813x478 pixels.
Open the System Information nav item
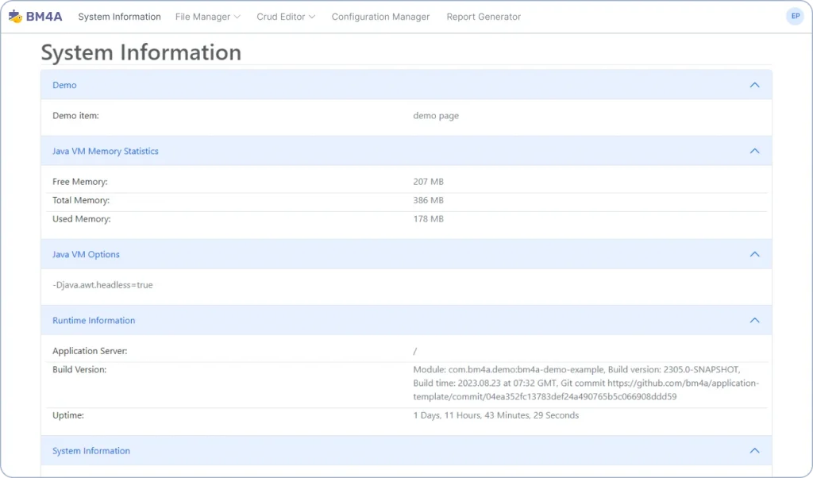119,17
